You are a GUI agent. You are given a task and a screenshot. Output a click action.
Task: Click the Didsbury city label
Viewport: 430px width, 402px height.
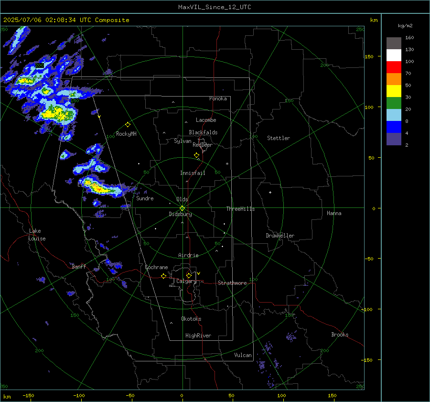[x=180, y=214]
